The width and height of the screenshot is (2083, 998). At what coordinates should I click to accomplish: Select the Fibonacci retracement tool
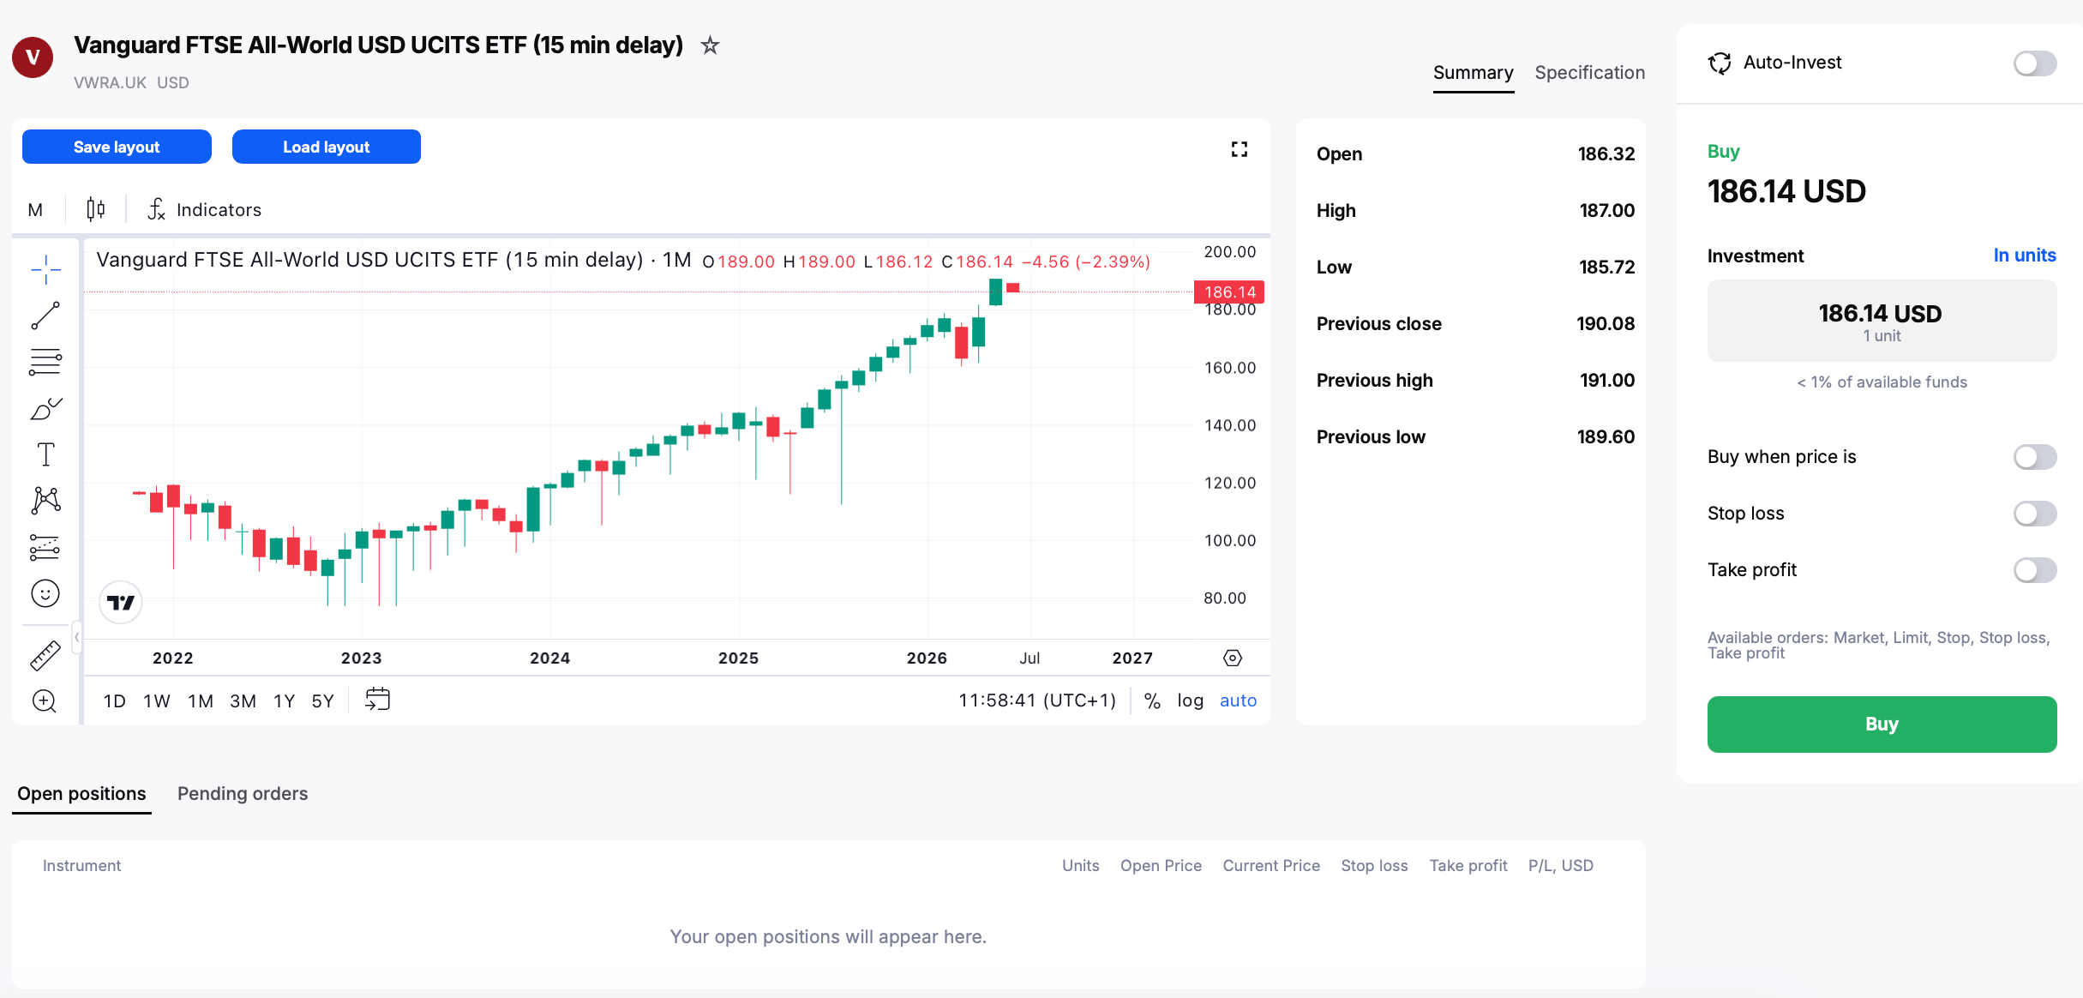coord(45,362)
